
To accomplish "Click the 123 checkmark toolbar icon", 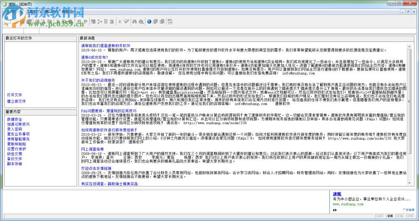I will point(126,22).
